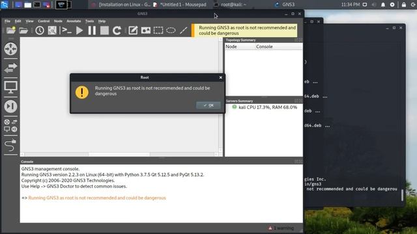Click the Console column header in Topology Summary

pos(279,46)
